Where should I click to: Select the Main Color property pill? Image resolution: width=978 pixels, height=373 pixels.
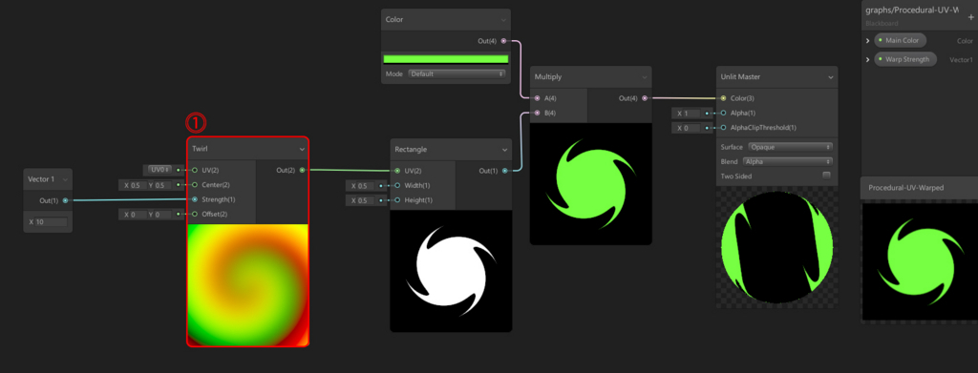(900, 40)
